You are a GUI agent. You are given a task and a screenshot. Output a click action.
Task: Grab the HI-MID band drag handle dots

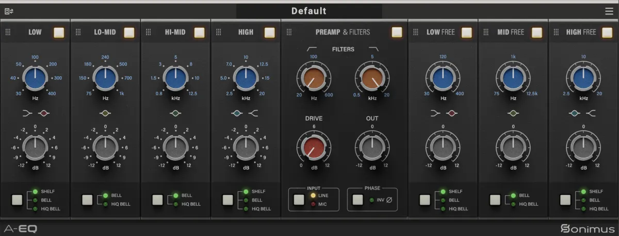coord(148,32)
